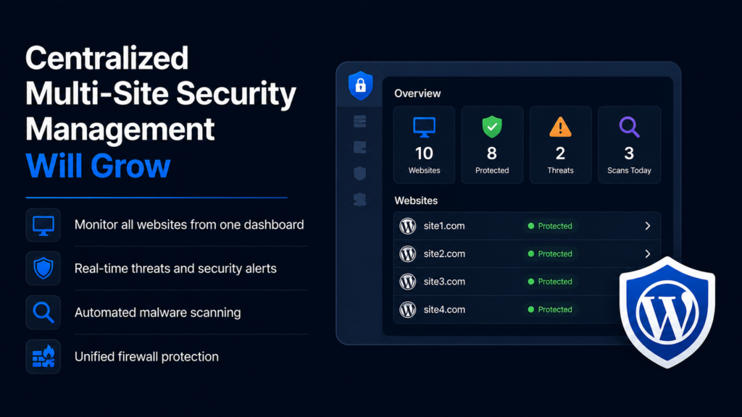Image resolution: width=742 pixels, height=417 pixels.
Task: Click the WordPress logo beside site2.com
Action: pyautogui.click(x=407, y=254)
